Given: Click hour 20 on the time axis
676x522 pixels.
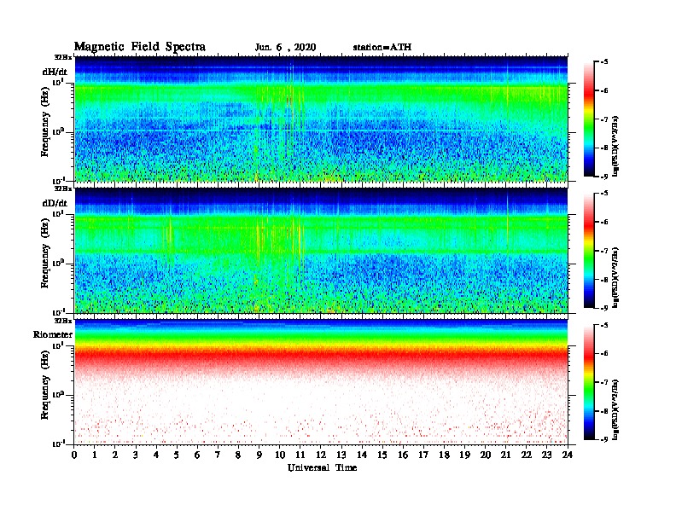Looking at the screenshot, I should pos(486,455).
